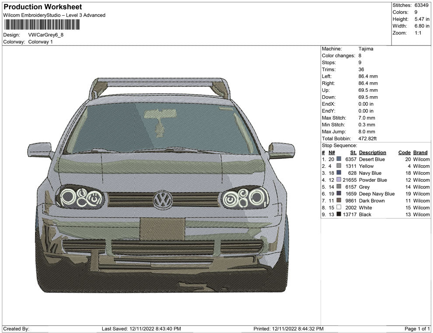Click the Code column header

tap(404, 153)
